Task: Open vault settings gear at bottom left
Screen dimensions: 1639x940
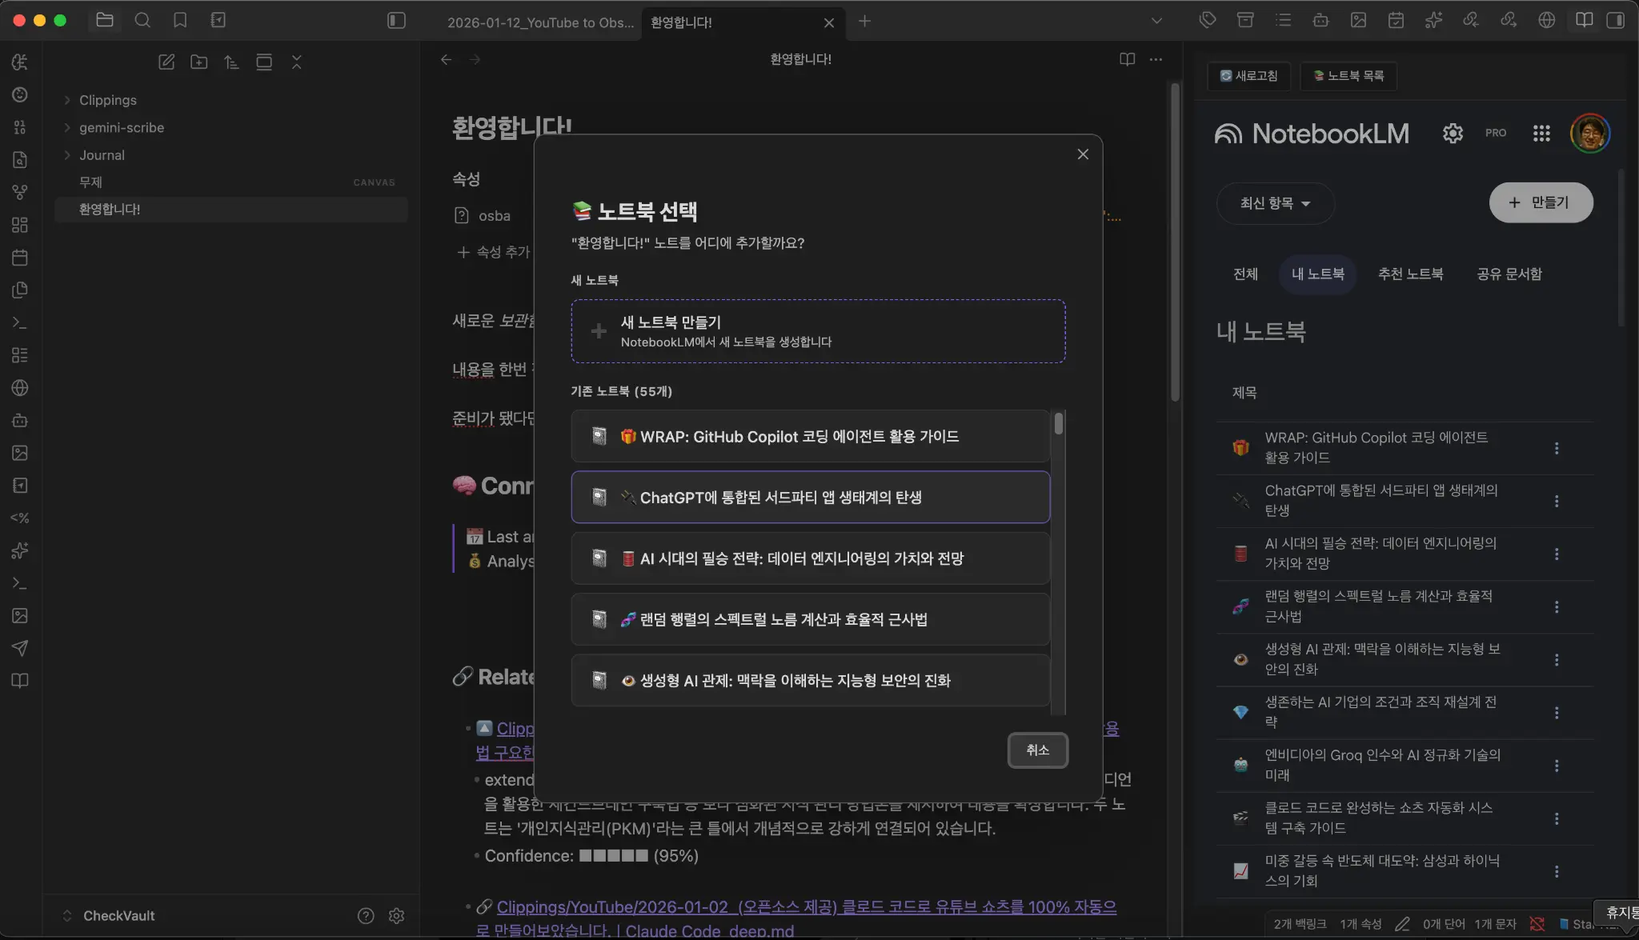Action: click(396, 915)
